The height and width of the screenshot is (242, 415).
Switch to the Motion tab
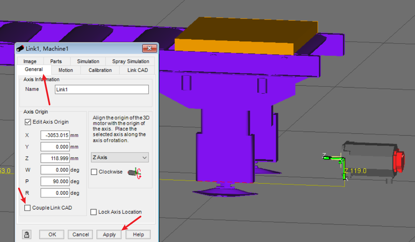65,70
